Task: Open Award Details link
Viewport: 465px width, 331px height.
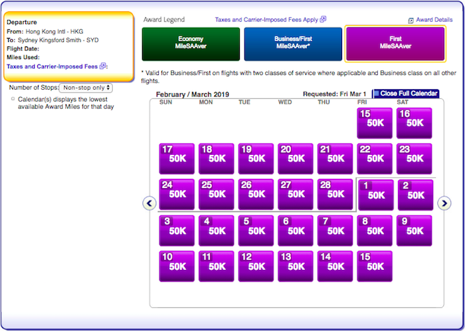Action: click(434, 20)
